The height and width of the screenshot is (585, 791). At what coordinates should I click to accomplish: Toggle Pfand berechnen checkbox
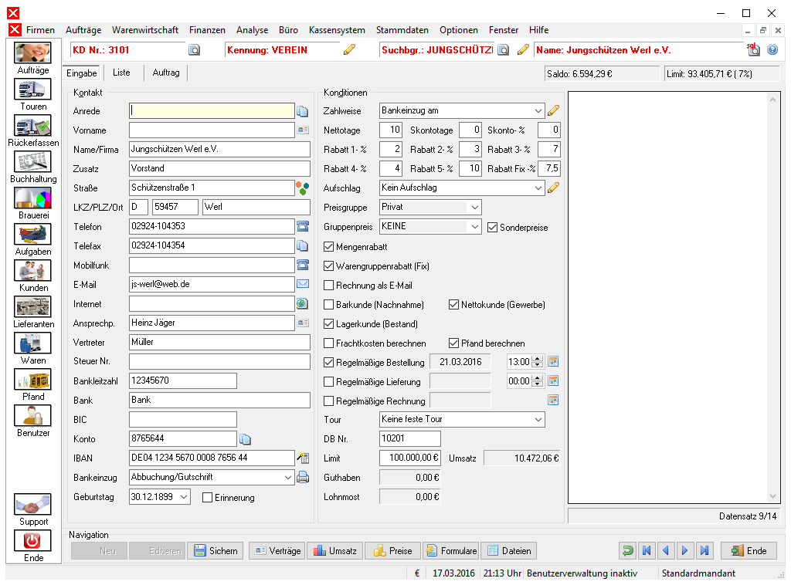pyautogui.click(x=453, y=343)
